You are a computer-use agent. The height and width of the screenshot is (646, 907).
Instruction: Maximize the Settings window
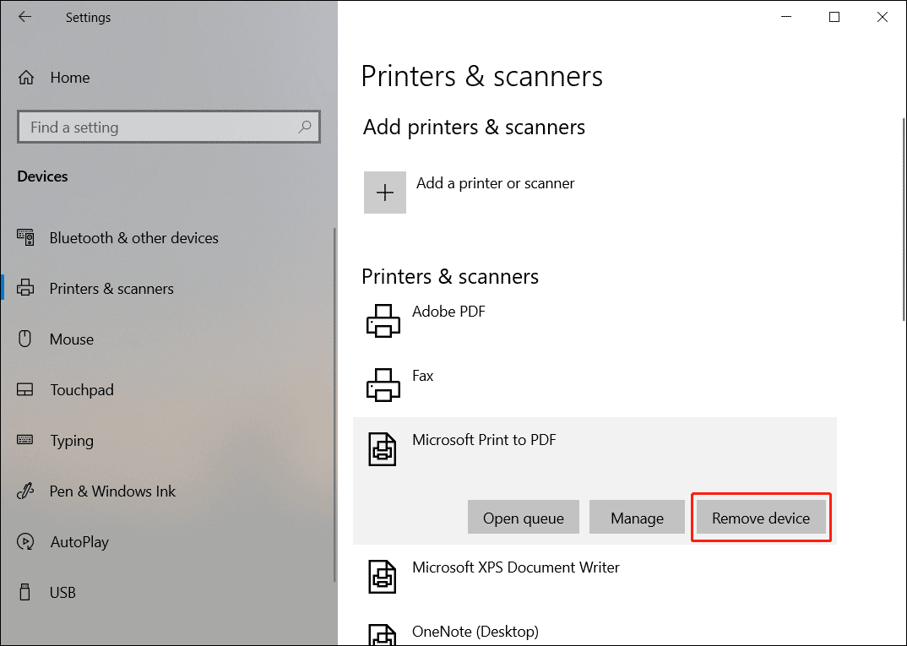[834, 17]
